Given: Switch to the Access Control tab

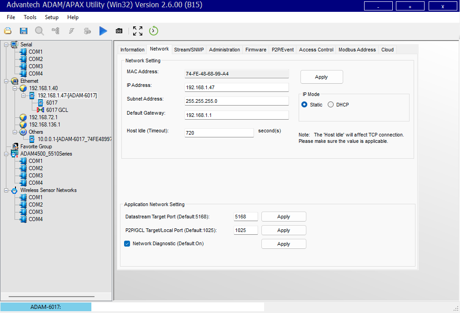Looking at the screenshot, I should [316, 50].
